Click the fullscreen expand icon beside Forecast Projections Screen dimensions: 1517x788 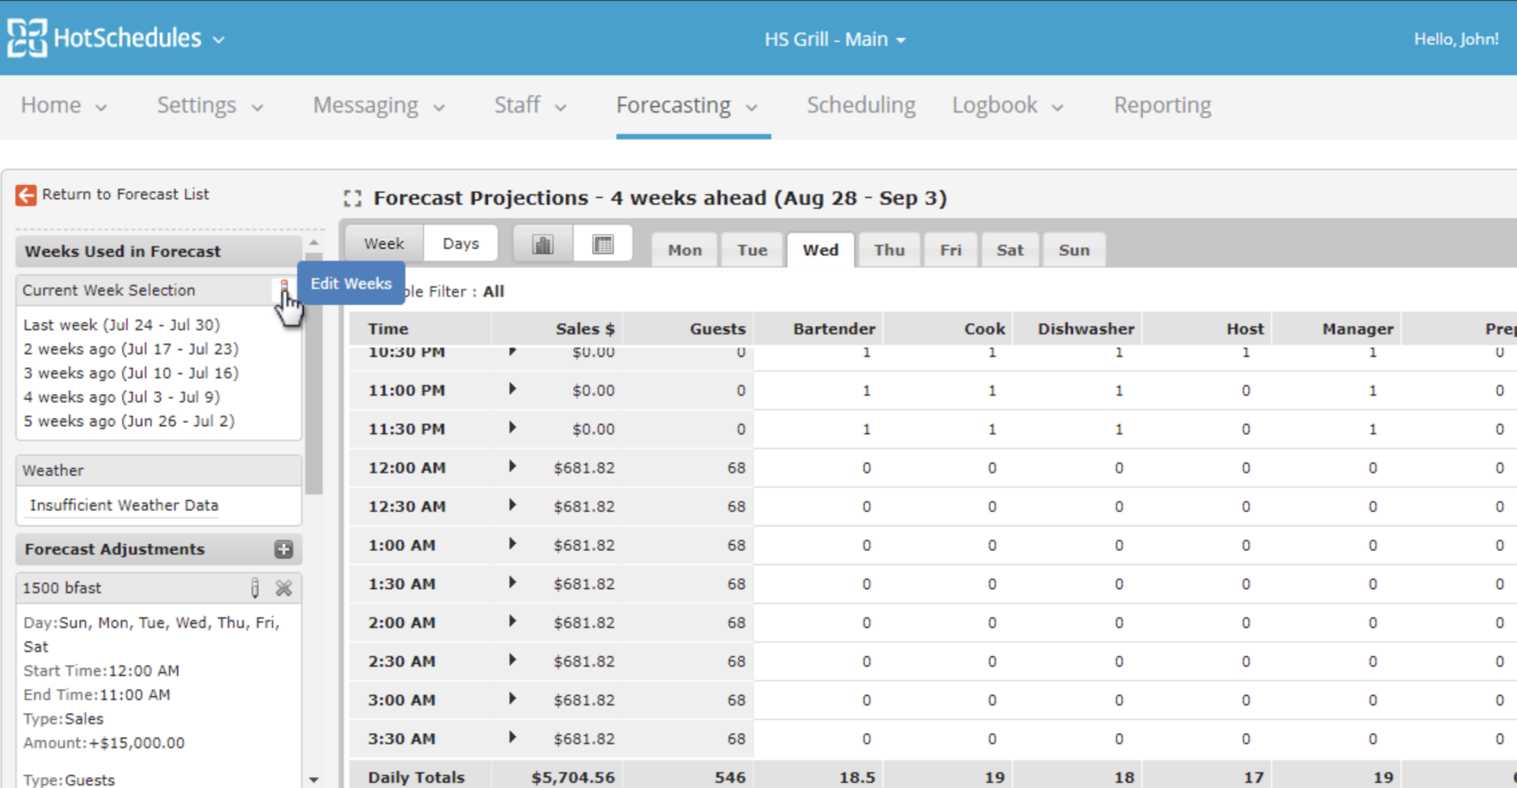click(353, 198)
